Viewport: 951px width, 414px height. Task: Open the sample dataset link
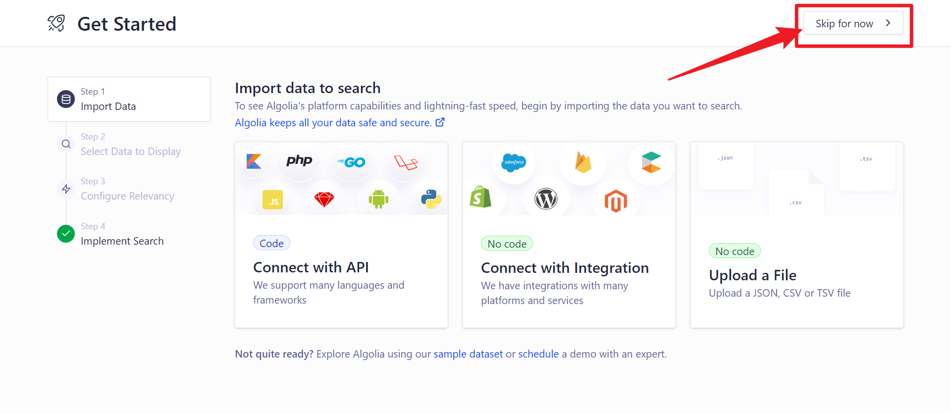coord(468,354)
